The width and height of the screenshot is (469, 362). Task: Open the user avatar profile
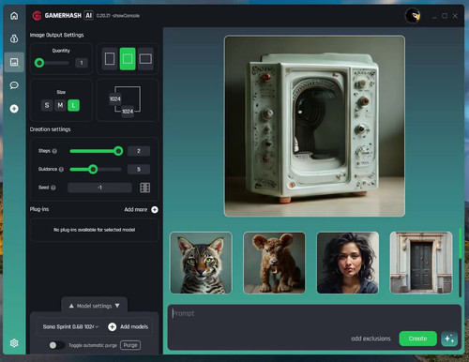pyautogui.click(x=413, y=16)
